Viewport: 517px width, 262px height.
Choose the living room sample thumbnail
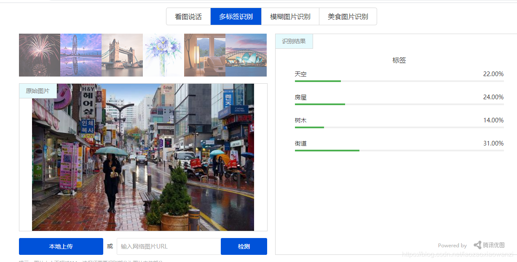pyautogui.click(x=205, y=55)
